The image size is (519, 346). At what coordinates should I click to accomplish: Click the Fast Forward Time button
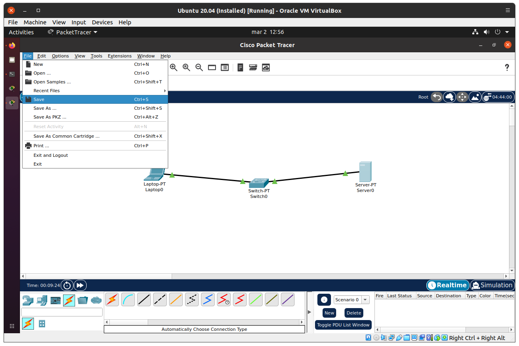click(80, 285)
